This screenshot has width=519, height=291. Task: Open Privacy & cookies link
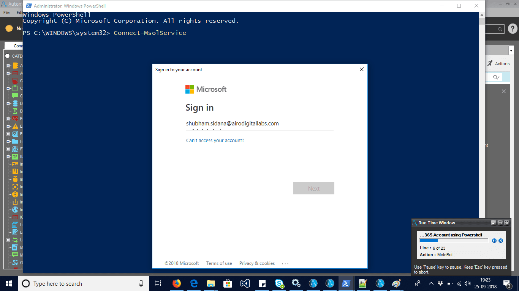[x=257, y=263]
